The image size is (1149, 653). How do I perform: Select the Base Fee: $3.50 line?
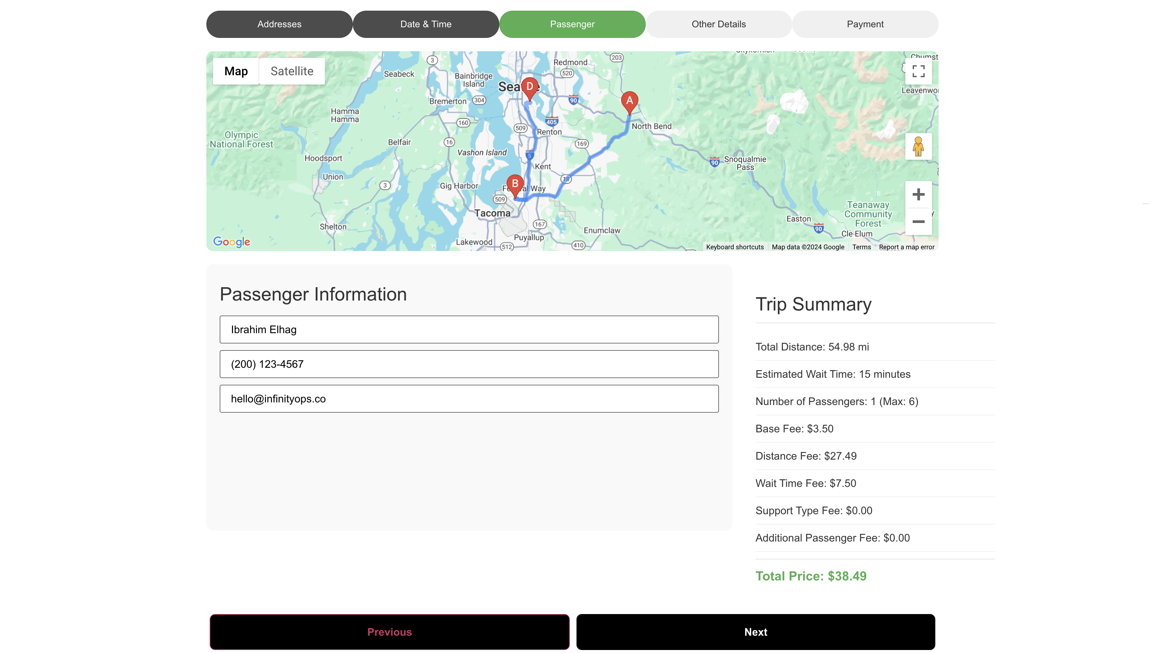[794, 429]
